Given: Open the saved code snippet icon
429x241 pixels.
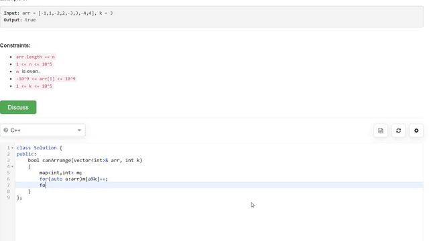Looking at the screenshot, I should tap(381, 131).
